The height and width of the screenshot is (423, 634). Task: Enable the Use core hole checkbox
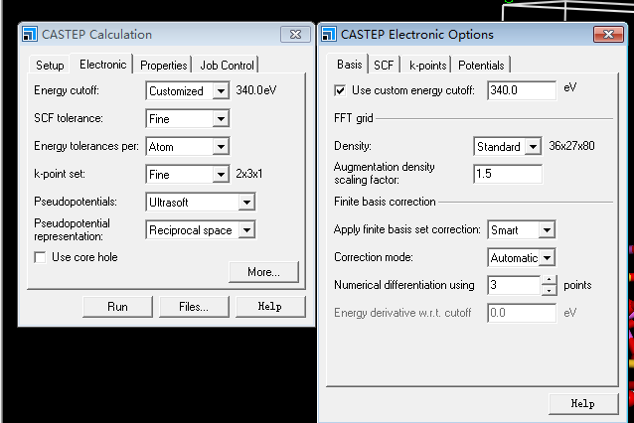[40, 257]
